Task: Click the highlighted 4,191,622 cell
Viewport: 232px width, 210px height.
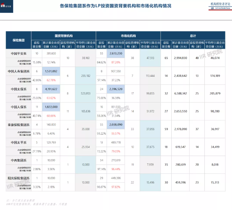Action: tap(51, 89)
